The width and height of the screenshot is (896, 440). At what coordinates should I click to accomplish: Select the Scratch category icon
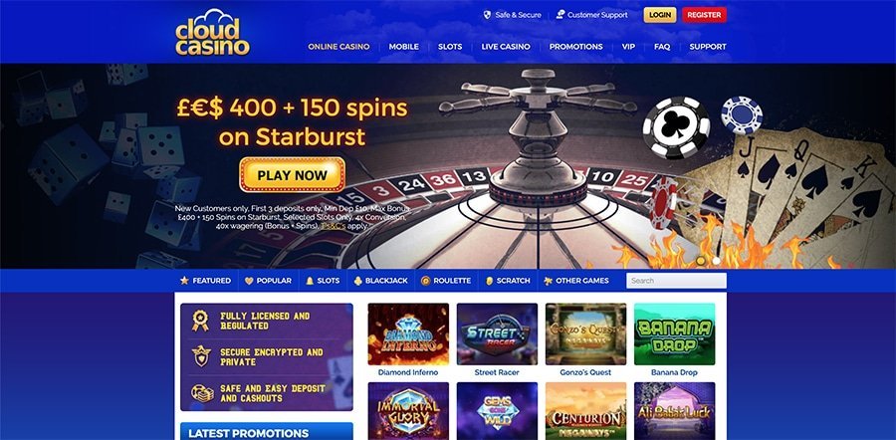[489, 281]
